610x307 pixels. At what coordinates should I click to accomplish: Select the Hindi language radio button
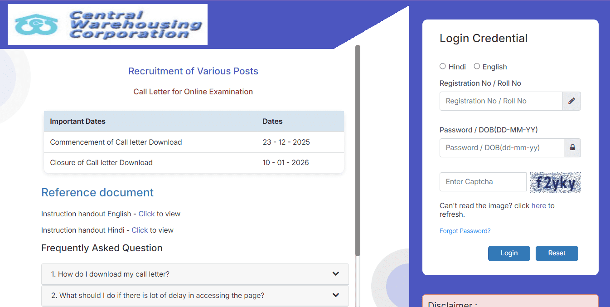442,66
